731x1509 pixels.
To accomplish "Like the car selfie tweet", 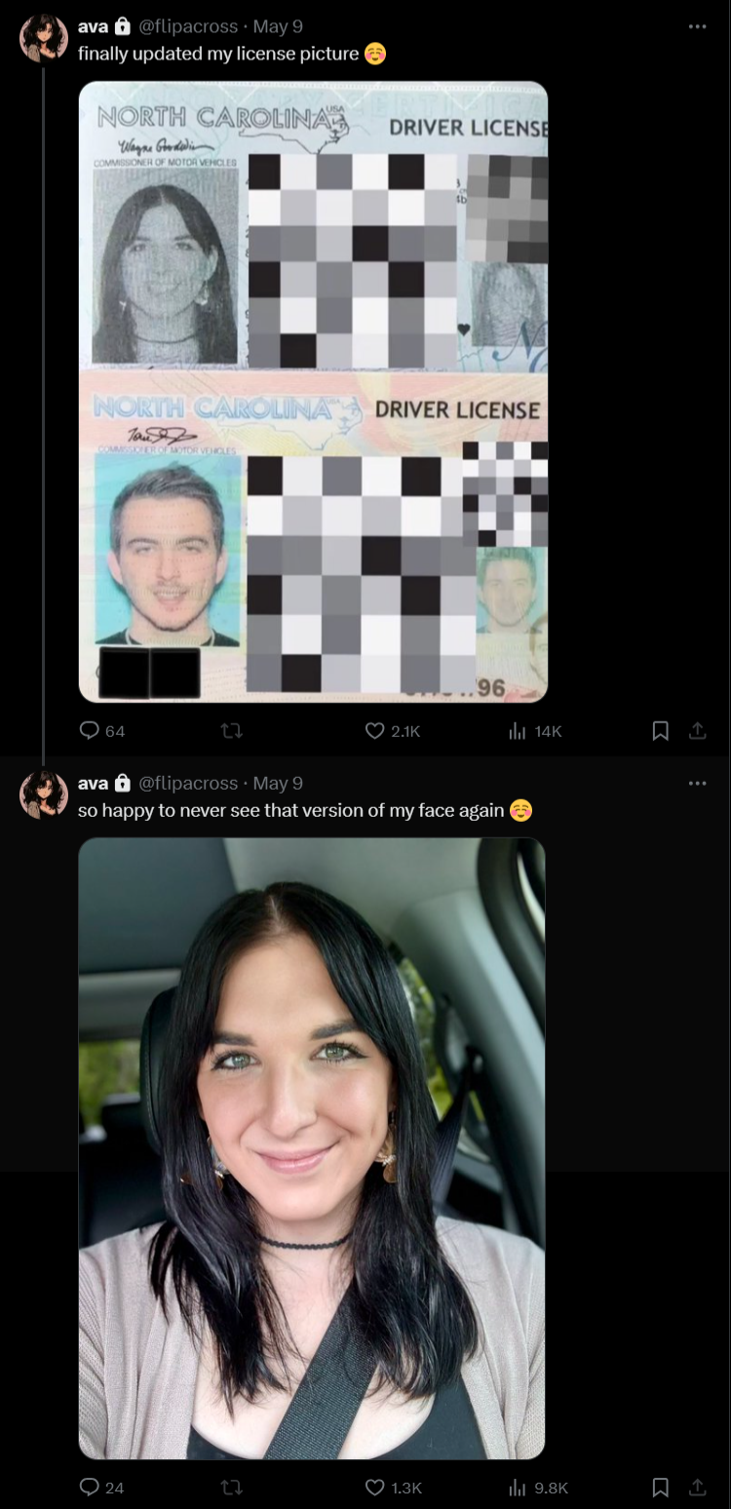I will 393,1487.
